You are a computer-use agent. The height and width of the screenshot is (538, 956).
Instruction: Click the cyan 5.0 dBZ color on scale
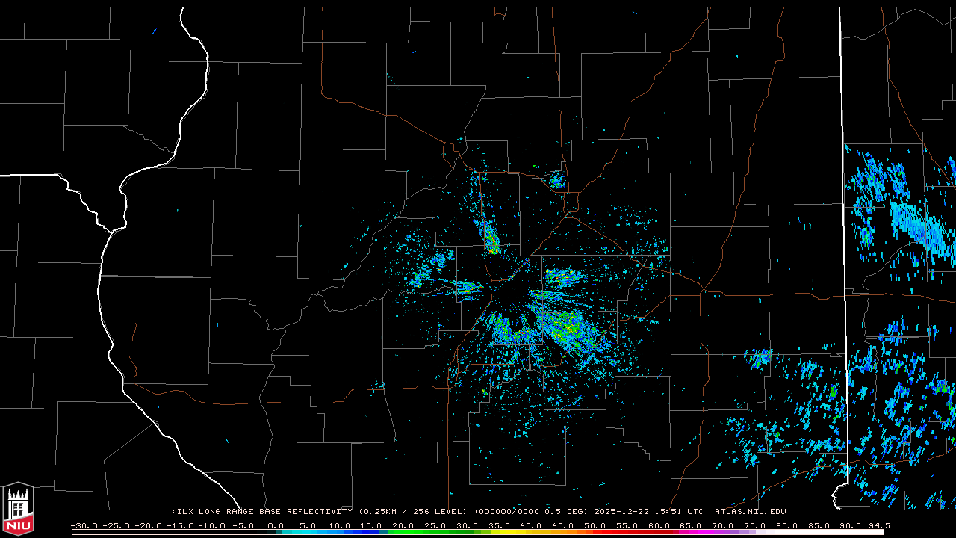pos(307,532)
